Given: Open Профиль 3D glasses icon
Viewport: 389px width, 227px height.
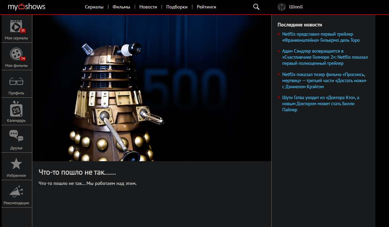Looking at the screenshot, I should (16, 81).
